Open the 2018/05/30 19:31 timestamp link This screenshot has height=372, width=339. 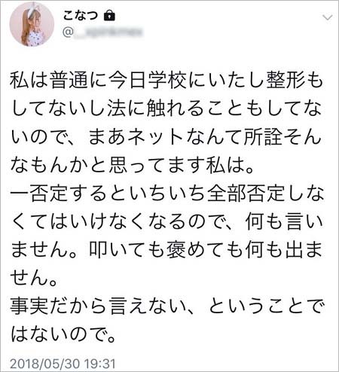pos(63,364)
